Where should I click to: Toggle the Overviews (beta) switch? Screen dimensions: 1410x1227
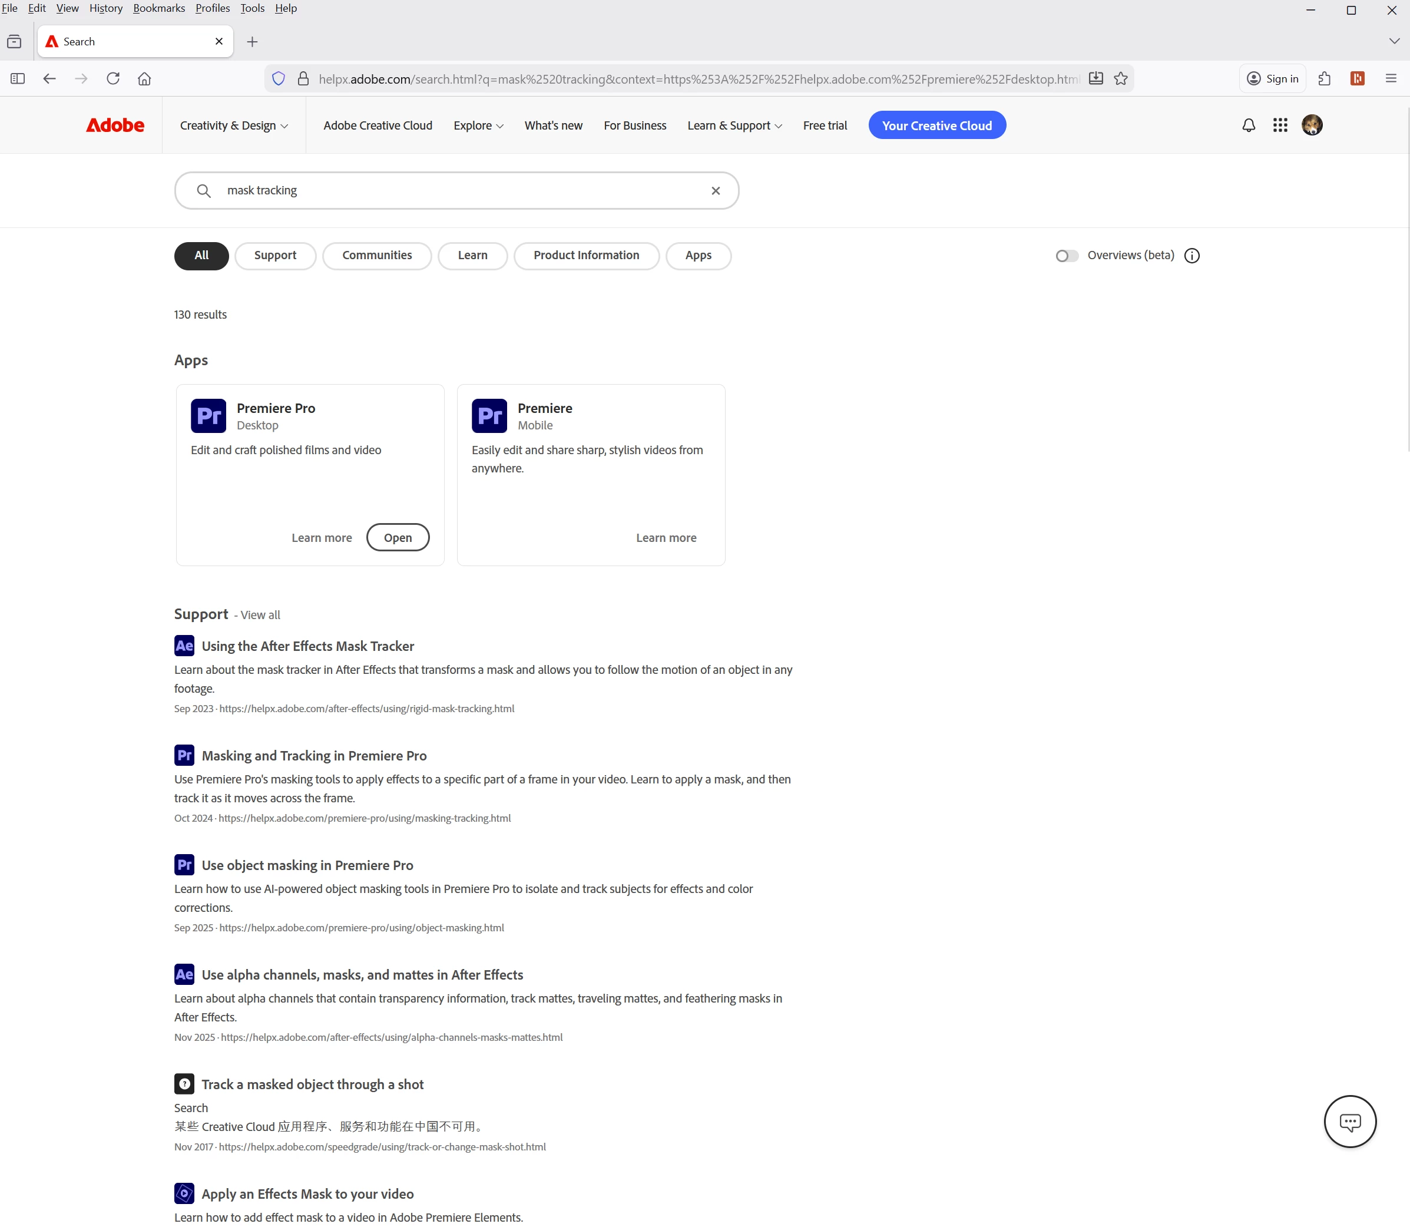click(x=1067, y=256)
